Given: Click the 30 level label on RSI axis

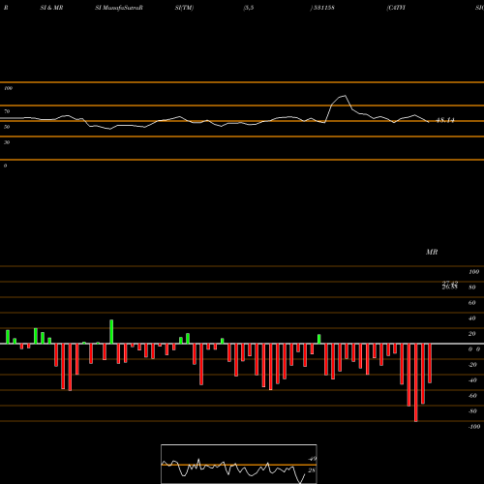Looking at the screenshot, I should pyautogui.click(x=7, y=142).
